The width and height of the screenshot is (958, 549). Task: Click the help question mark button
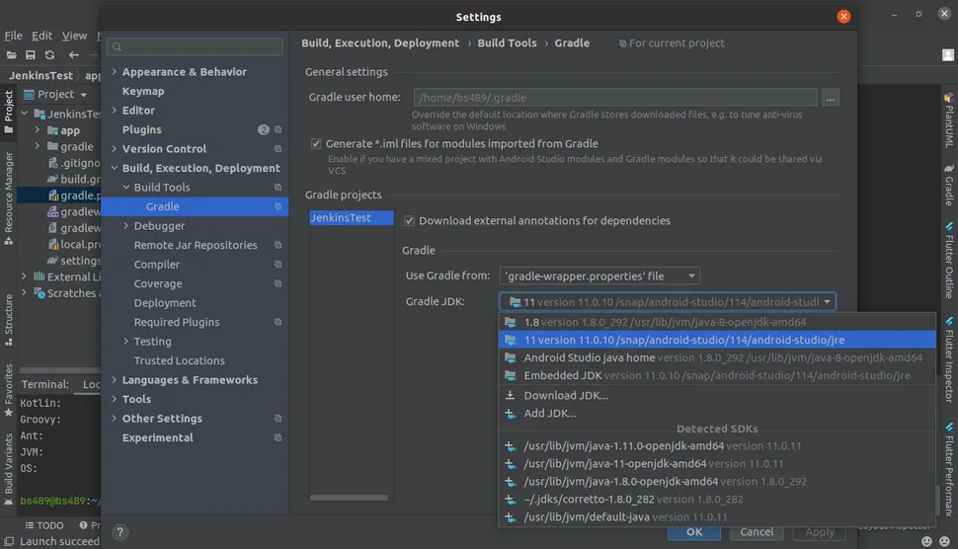(120, 531)
